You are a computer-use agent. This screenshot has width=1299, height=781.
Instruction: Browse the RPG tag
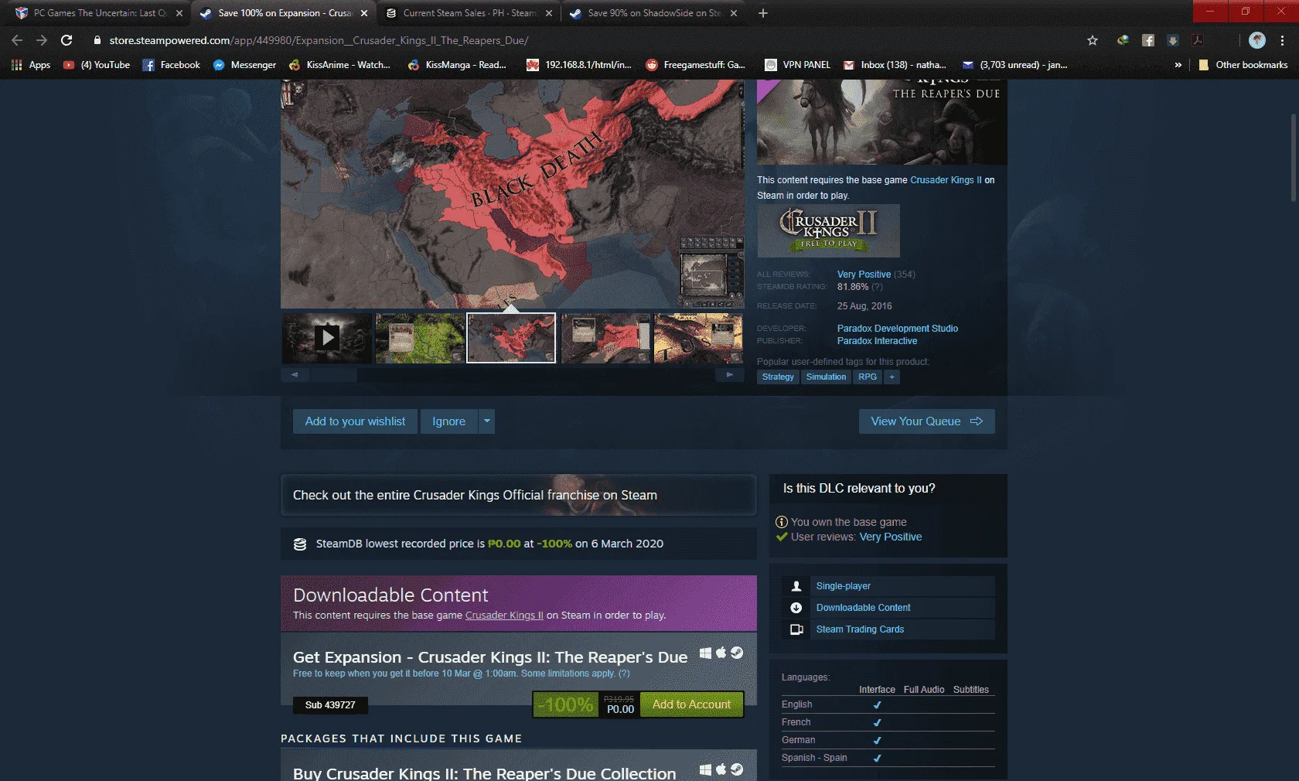[x=868, y=377]
